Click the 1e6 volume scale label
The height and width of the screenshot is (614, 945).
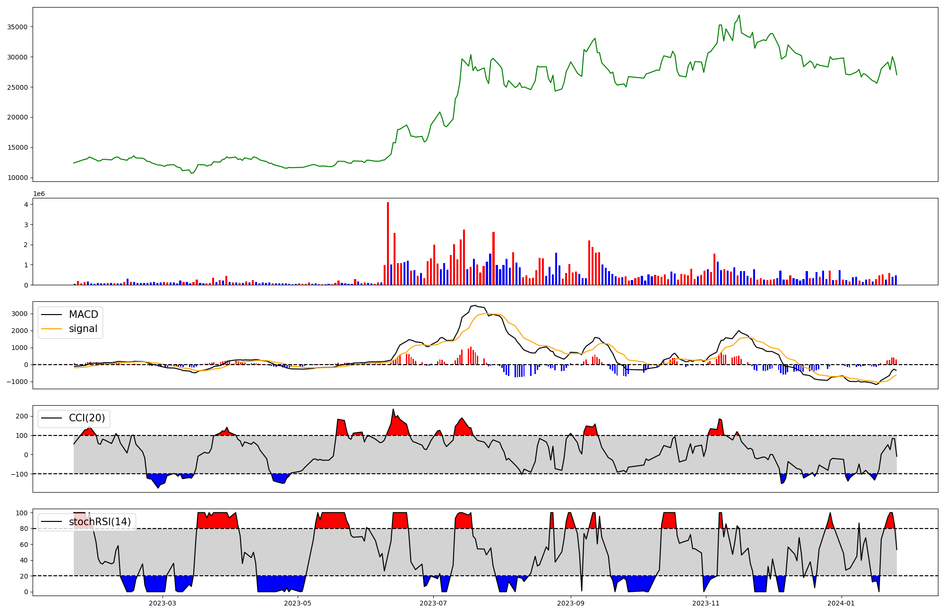(x=39, y=194)
